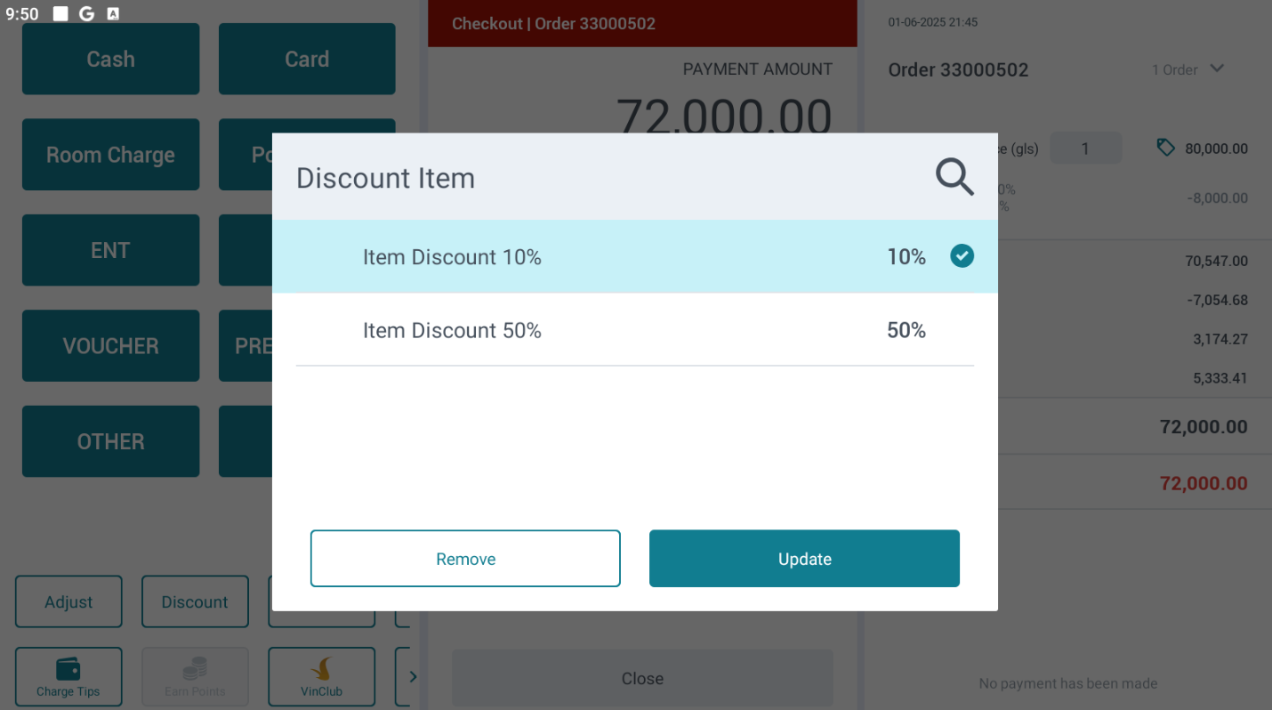Open the Discount action
This screenshot has height=710, width=1272.
coord(195,602)
